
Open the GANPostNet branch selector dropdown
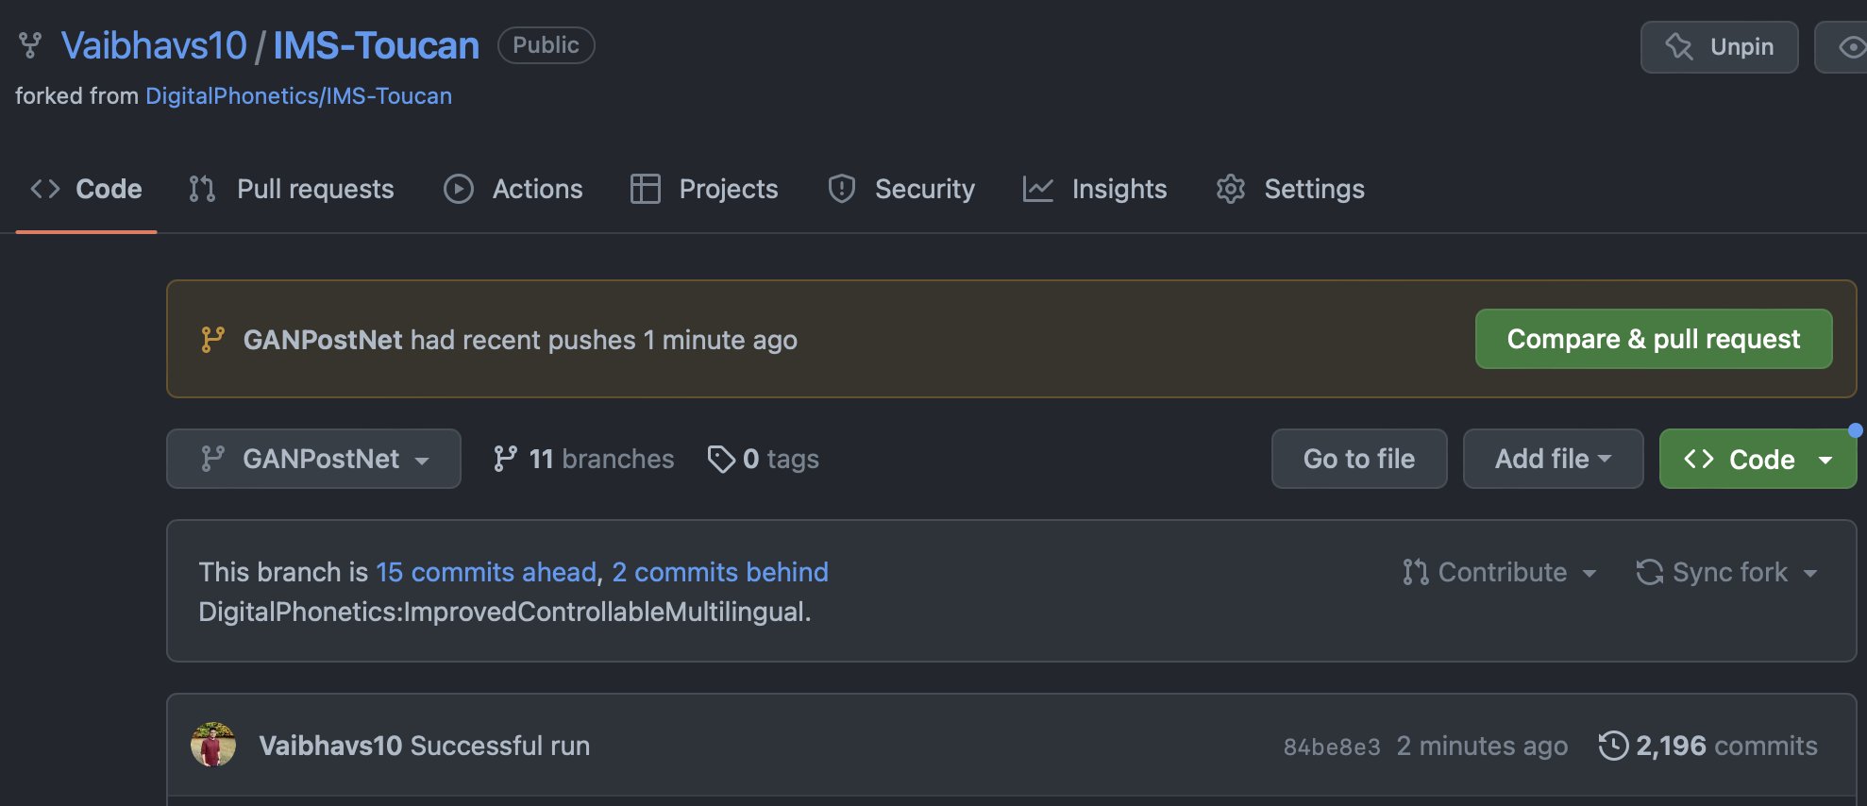[x=313, y=459]
